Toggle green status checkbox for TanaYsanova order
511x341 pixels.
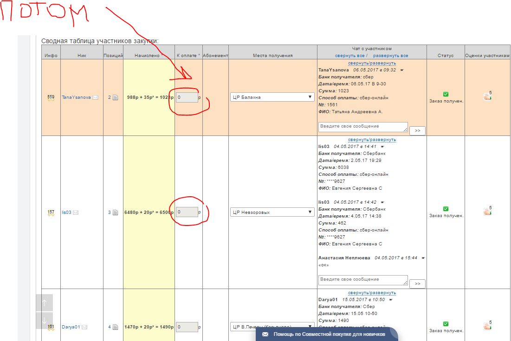pyautogui.click(x=446, y=94)
